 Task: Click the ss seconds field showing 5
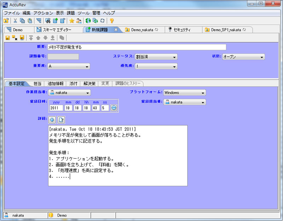(105, 108)
